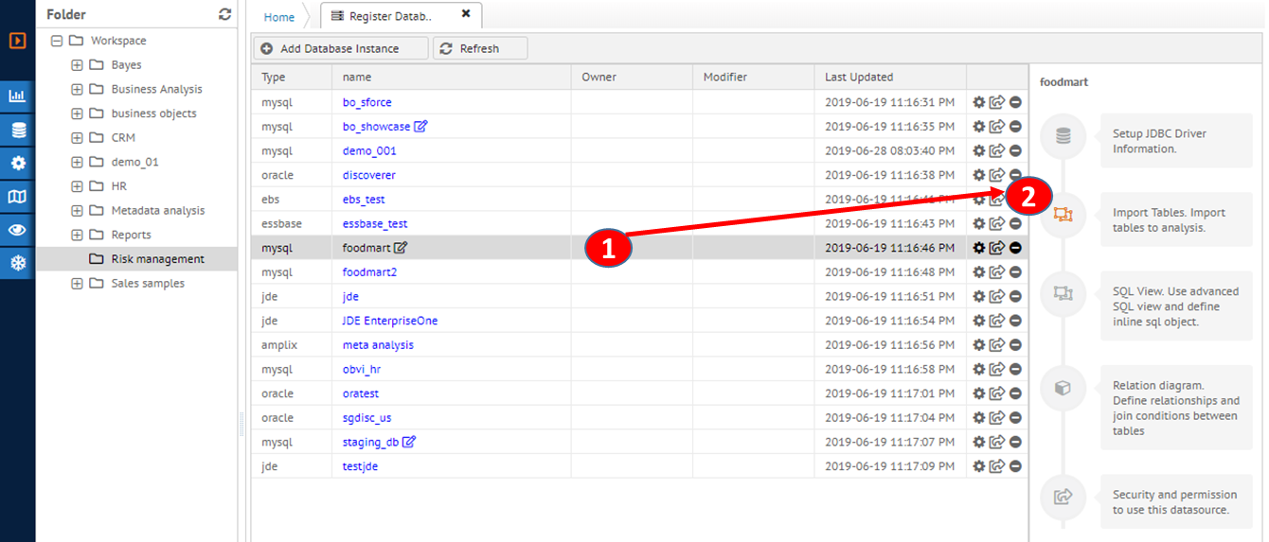The image size is (1269, 542).
Task: Click edit icon next to bo_showcase
Action: [x=421, y=127]
